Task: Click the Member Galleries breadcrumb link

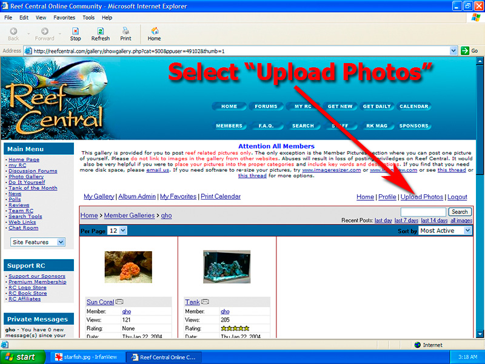Action: (129, 215)
